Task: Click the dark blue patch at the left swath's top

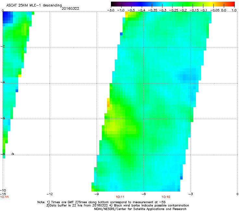Action: (7, 17)
